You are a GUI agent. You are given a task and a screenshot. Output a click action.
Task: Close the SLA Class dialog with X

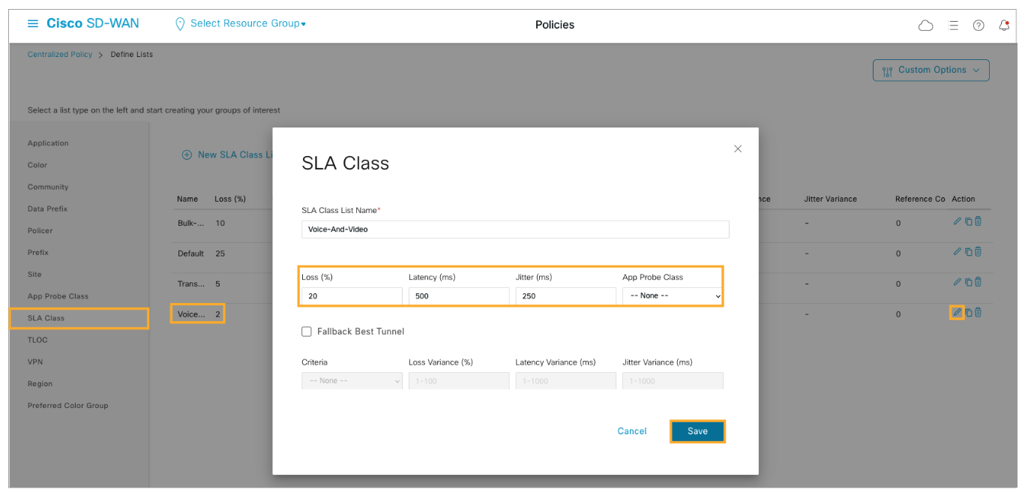pos(738,149)
